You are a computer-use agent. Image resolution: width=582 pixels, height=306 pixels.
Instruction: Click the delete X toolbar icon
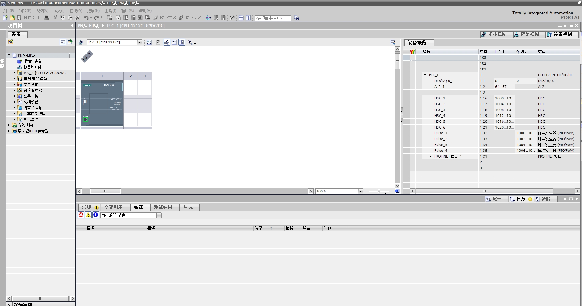coord(77,18)
